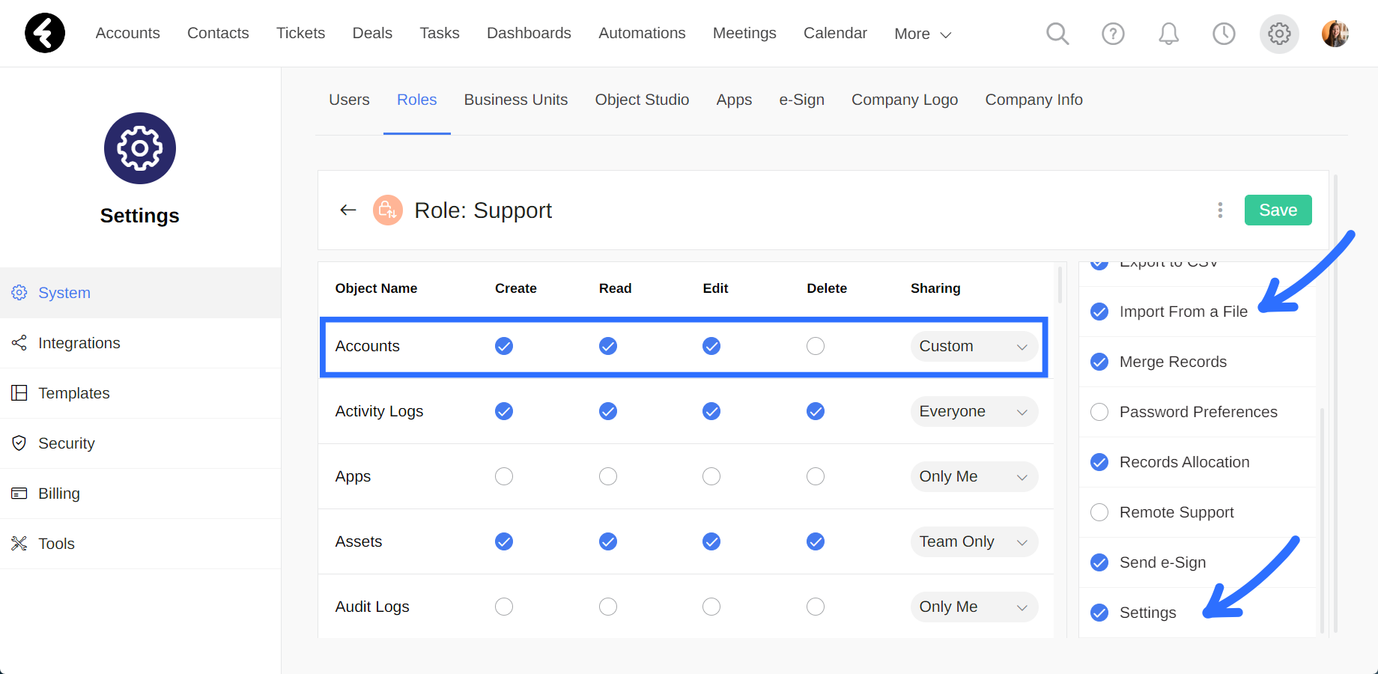Click the Tools wrench icon
Viewport: 1378px width, 674px height.
(x=19, y=544)
